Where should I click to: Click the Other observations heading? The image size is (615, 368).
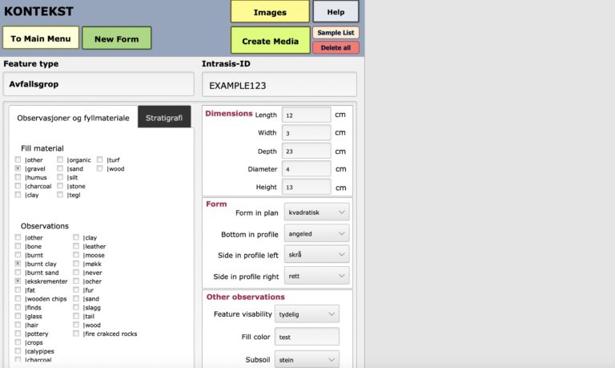(246, 297)
